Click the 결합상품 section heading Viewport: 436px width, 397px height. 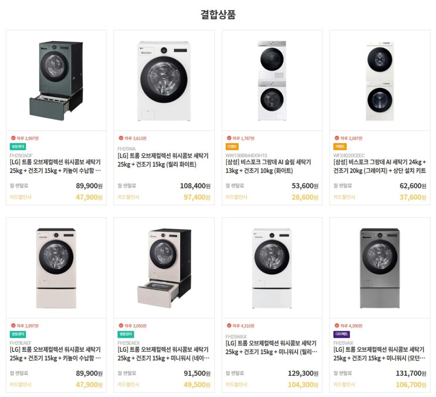click(x=218, y=14)
